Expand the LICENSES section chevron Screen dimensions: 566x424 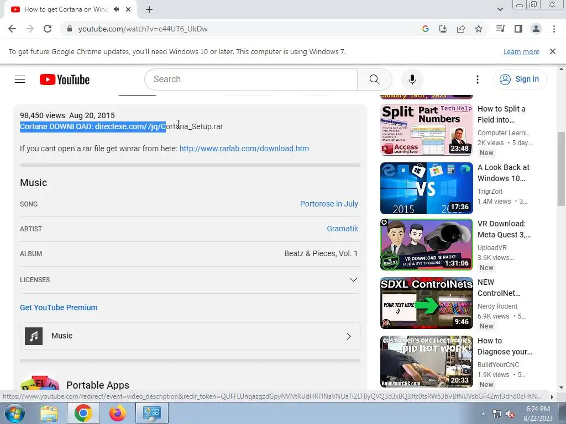tap(353, 280)
